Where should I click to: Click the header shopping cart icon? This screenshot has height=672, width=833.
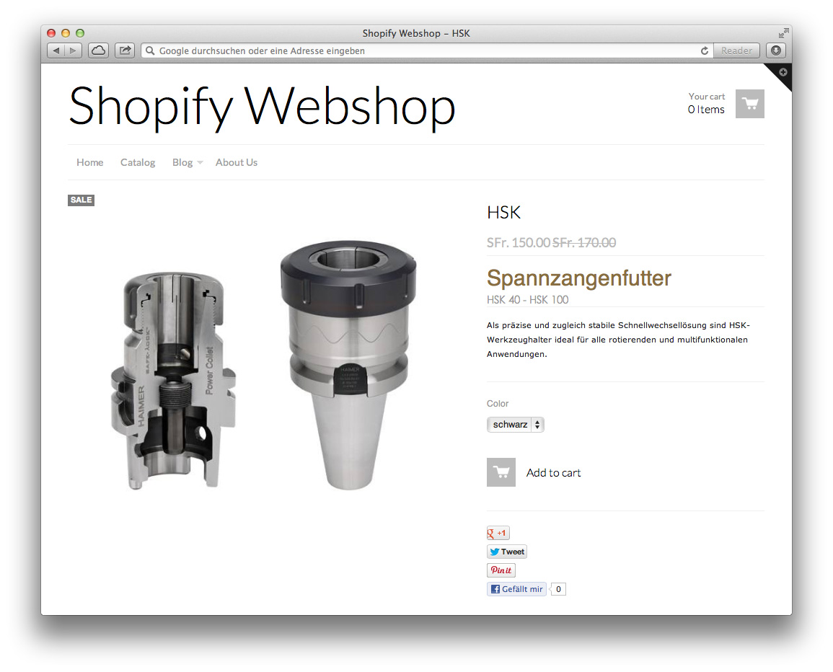click(x=749, y=104)
